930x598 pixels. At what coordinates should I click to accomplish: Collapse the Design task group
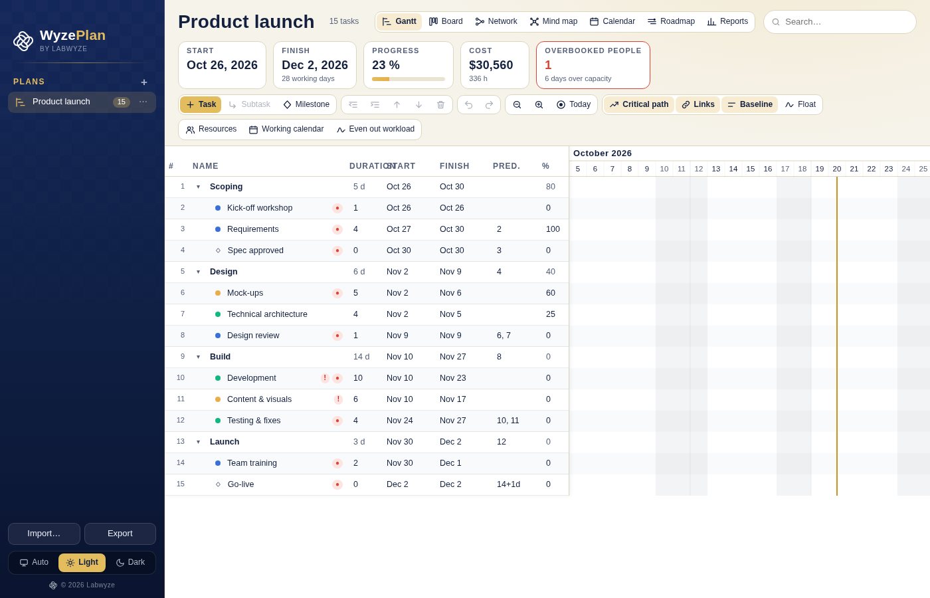[x=198, y=272]
